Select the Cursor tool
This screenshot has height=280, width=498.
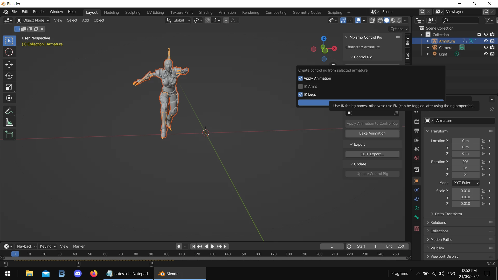9,52
